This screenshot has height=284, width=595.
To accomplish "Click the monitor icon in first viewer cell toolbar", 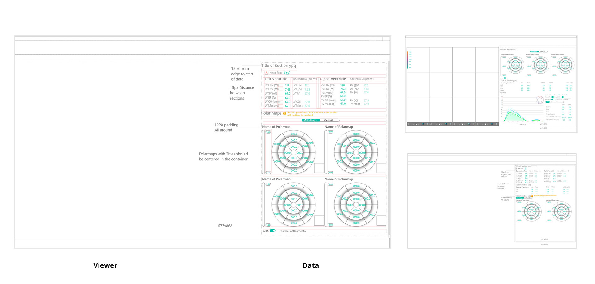I will (423, 124).
